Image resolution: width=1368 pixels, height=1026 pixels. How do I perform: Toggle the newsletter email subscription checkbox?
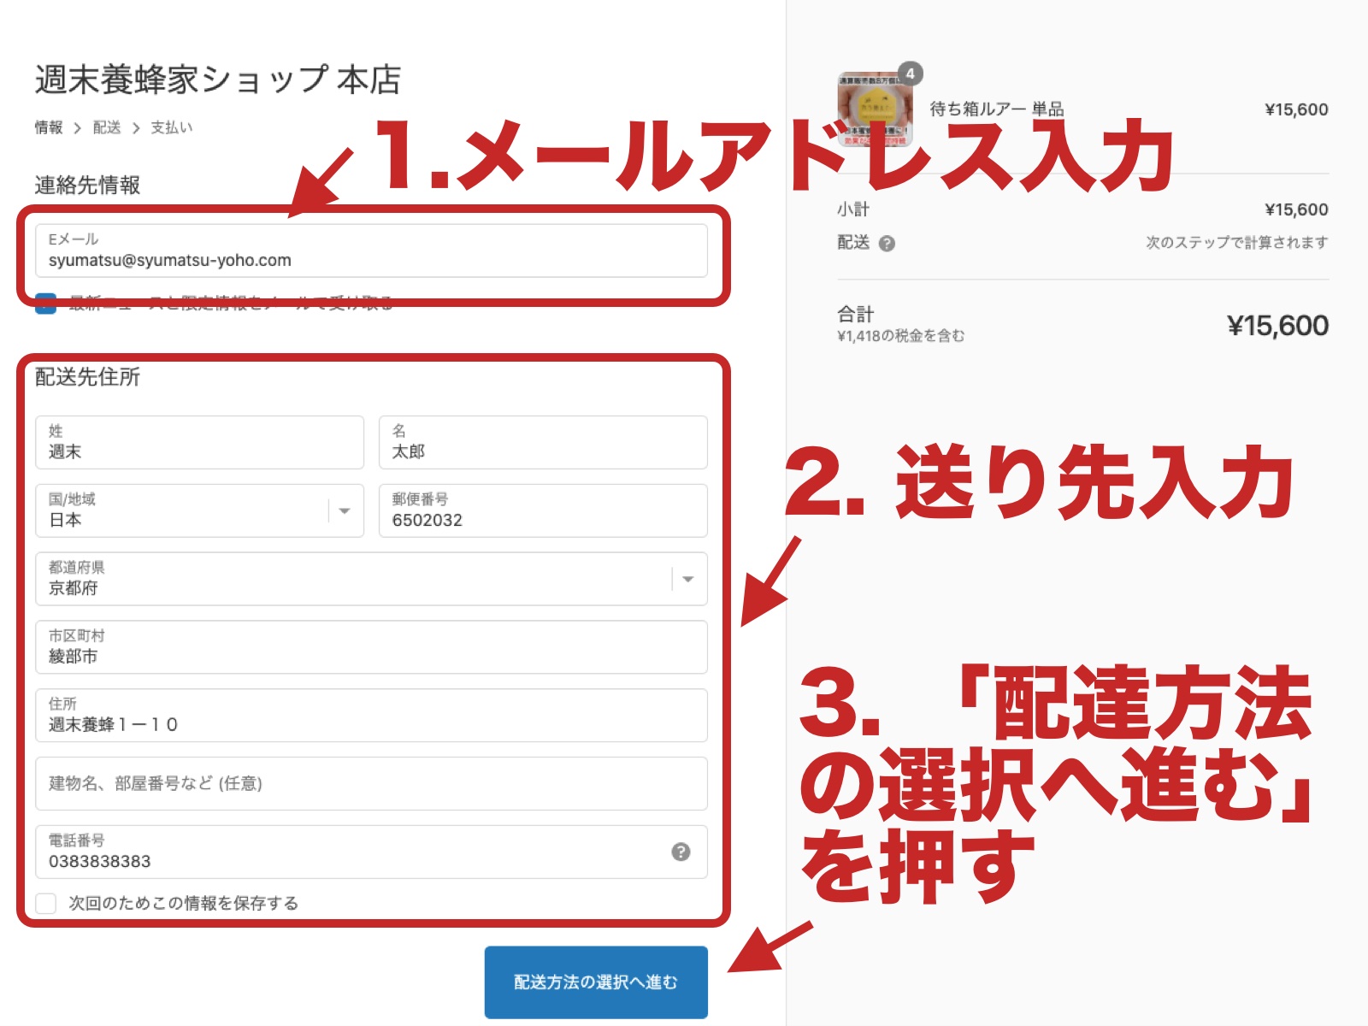click(45, 304)
